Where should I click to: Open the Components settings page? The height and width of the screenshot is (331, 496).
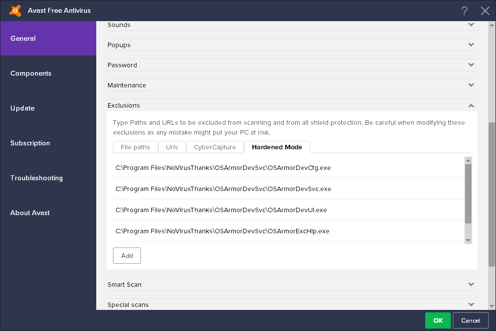click(31, 73)
